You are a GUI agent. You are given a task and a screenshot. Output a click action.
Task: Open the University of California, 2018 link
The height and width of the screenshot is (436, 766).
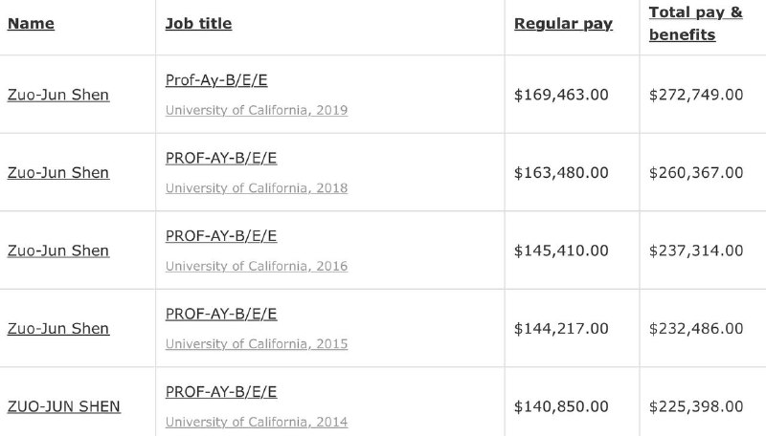pyautogui.click(x=257, y=188)
